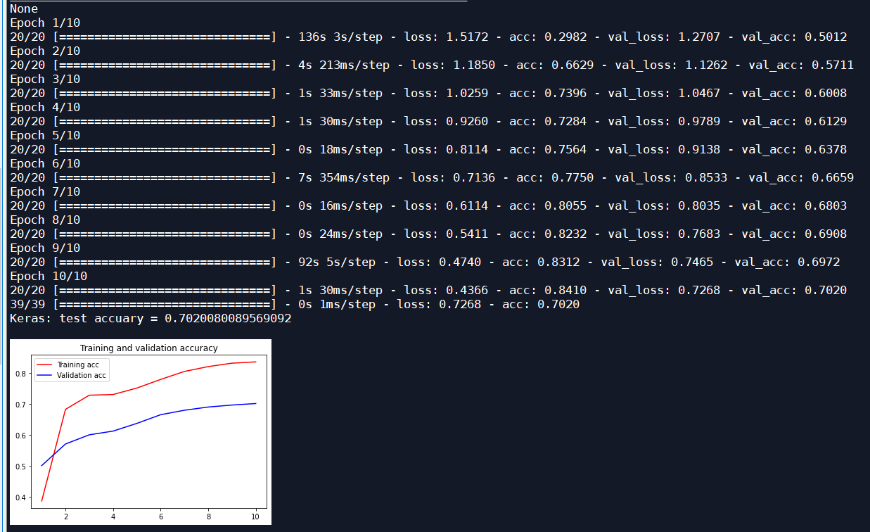This screenshot has width=870, height=532.
Task: Click the progress bar on the Epoch 1 line
Action: 165,37
